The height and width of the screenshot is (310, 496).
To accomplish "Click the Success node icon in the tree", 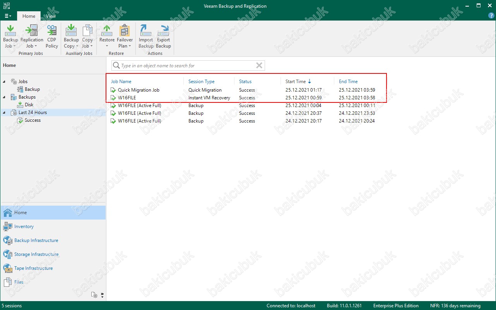I will pyautogui.click(x=21, y=120).
